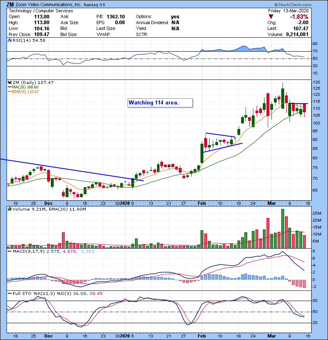Click the candlestick icon beside ZM (Daily)
The height and width of the screenshot is (340, 328).
click(x=9, y=82)
